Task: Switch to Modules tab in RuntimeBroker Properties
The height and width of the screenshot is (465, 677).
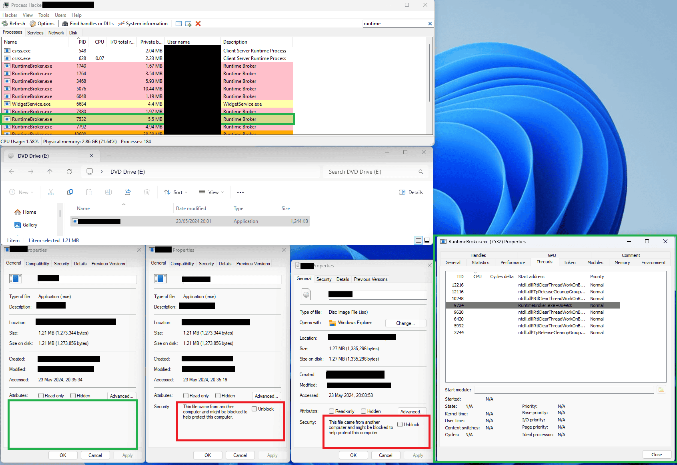Action: pyautogui.click(x=595, y=263)
